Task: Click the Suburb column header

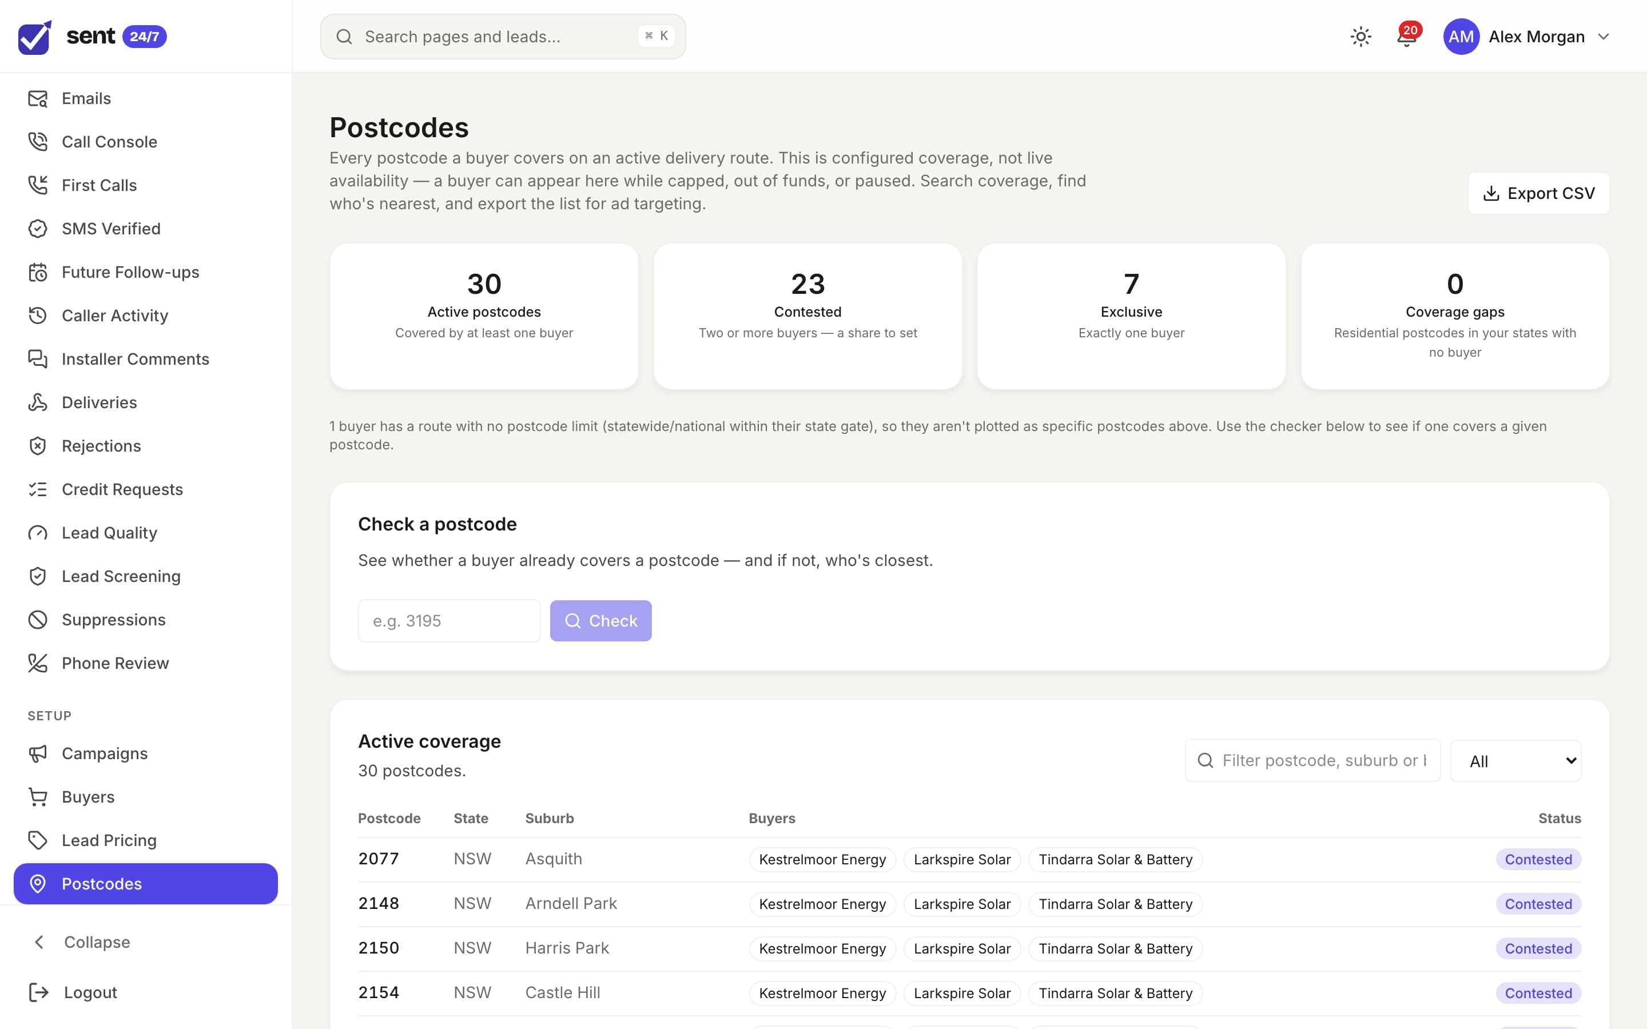Action: click(x=549, y=819)
